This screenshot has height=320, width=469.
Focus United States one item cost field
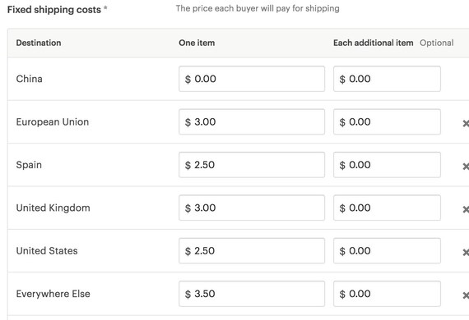[x=252, y=250]
